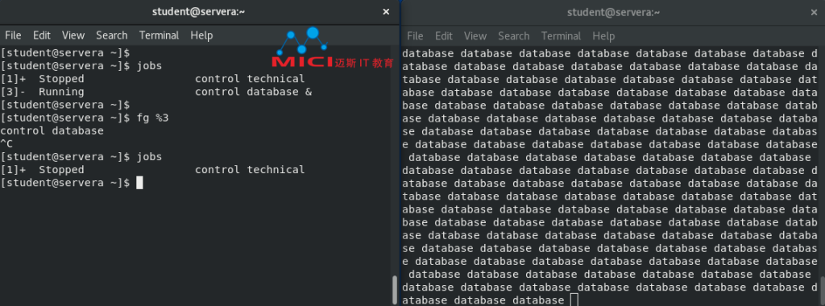Open Terminal menu in right terminal window
Screen dimensions: 825x306
(x=561, y=35)
